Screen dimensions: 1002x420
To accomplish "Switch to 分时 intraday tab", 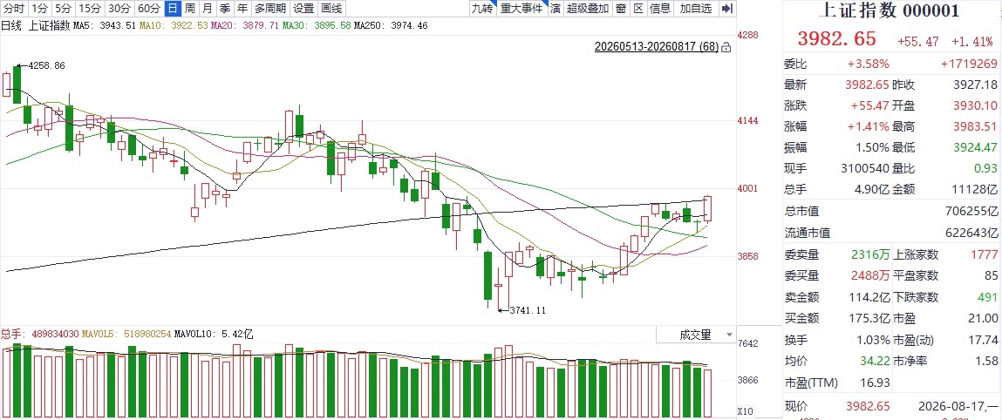I will click(x=14, y=9).
